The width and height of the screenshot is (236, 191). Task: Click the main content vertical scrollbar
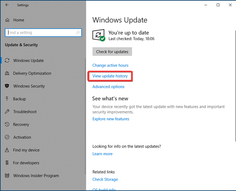coord(235,86)
